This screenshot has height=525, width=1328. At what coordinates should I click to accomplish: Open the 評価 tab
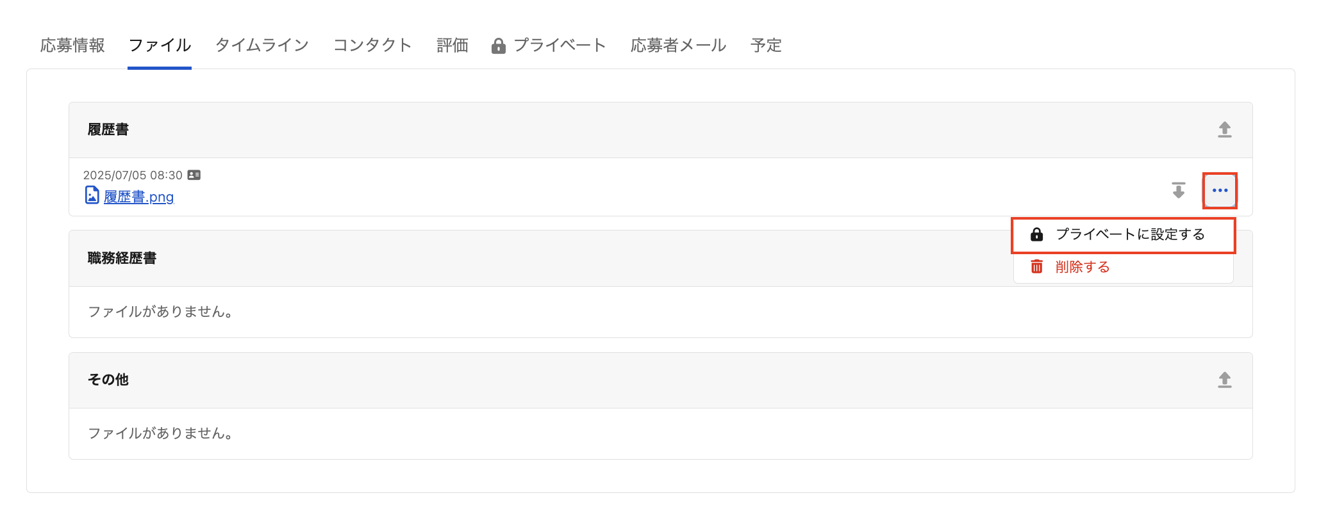click(452, 45)
